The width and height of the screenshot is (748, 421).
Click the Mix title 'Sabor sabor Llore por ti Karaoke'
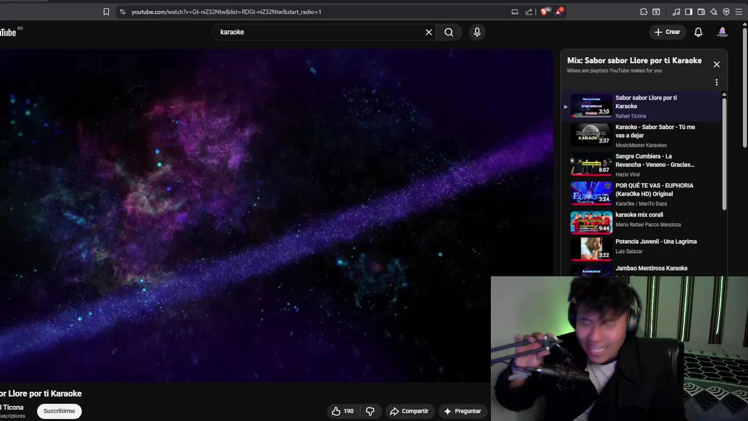point(643,60)
